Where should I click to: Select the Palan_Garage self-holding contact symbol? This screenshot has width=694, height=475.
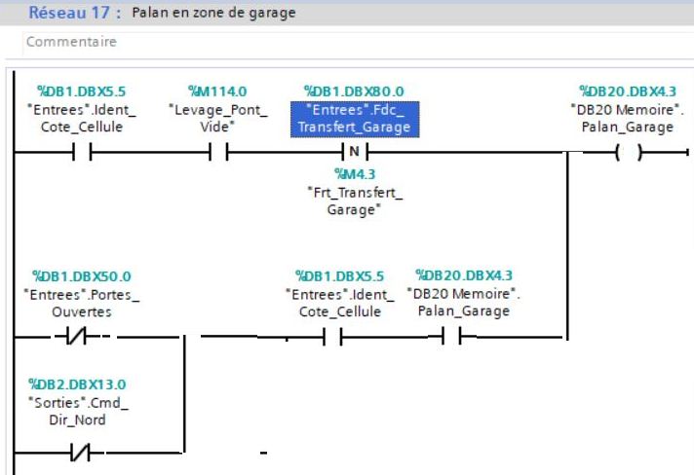coord(451,337)
